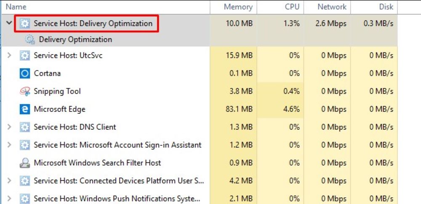This screenshot has height=204, width=421.
Task: Sort by the Disk column header
Action: (386, 7)
